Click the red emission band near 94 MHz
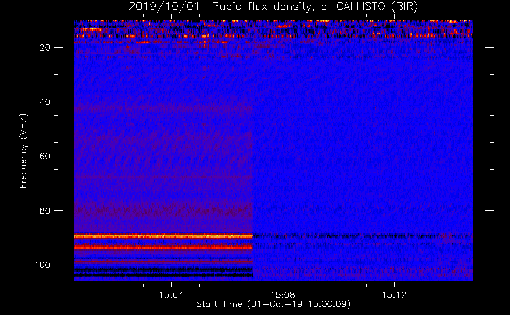 click(163, 248)
